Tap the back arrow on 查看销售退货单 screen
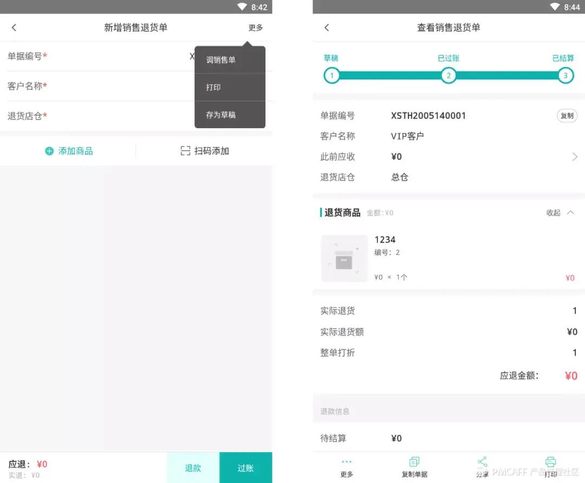Viewport: 585px width, 483px height. (x=327, y=28)
